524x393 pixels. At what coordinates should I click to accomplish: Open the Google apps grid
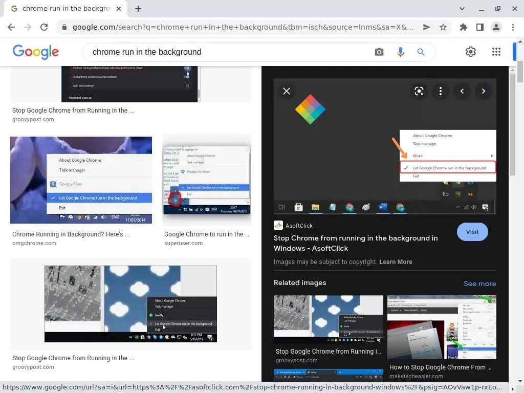tap(496, 52)
